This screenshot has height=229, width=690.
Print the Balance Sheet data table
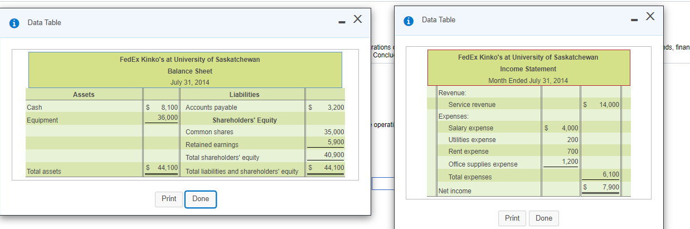[169, 199]
